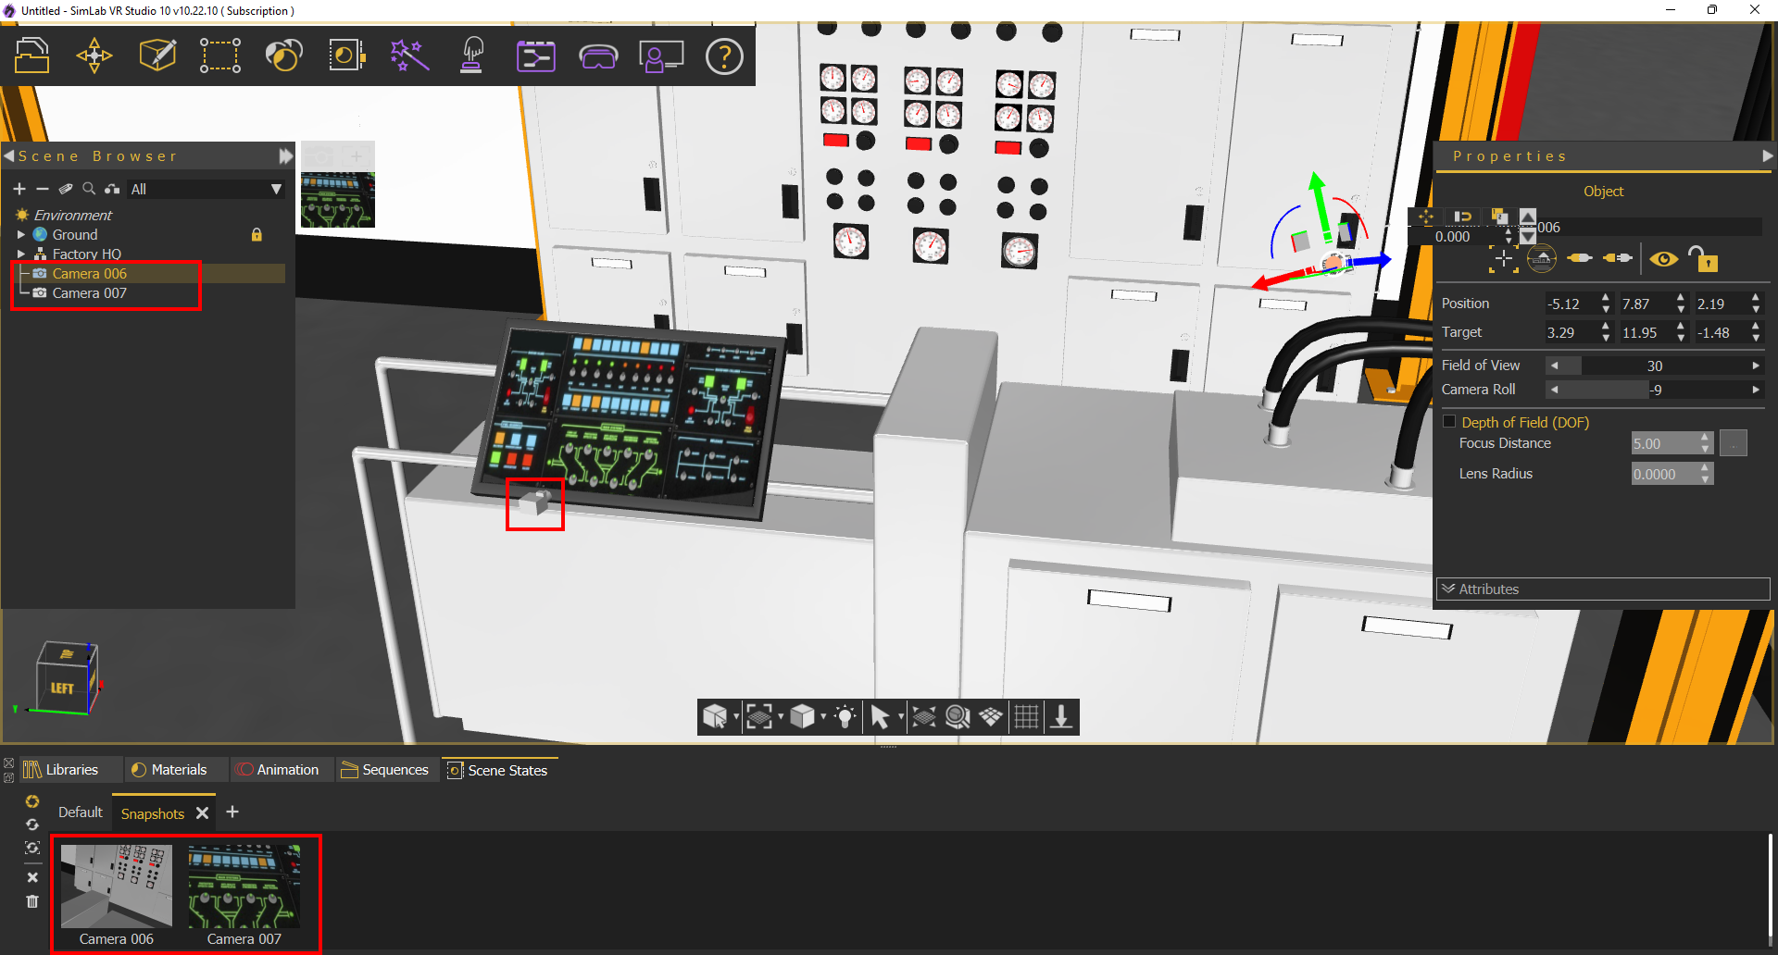1778x955 pixels.
Task: Click the snap-to-ground down arrow viewport icon
Action: click(x=1061, y=717)
